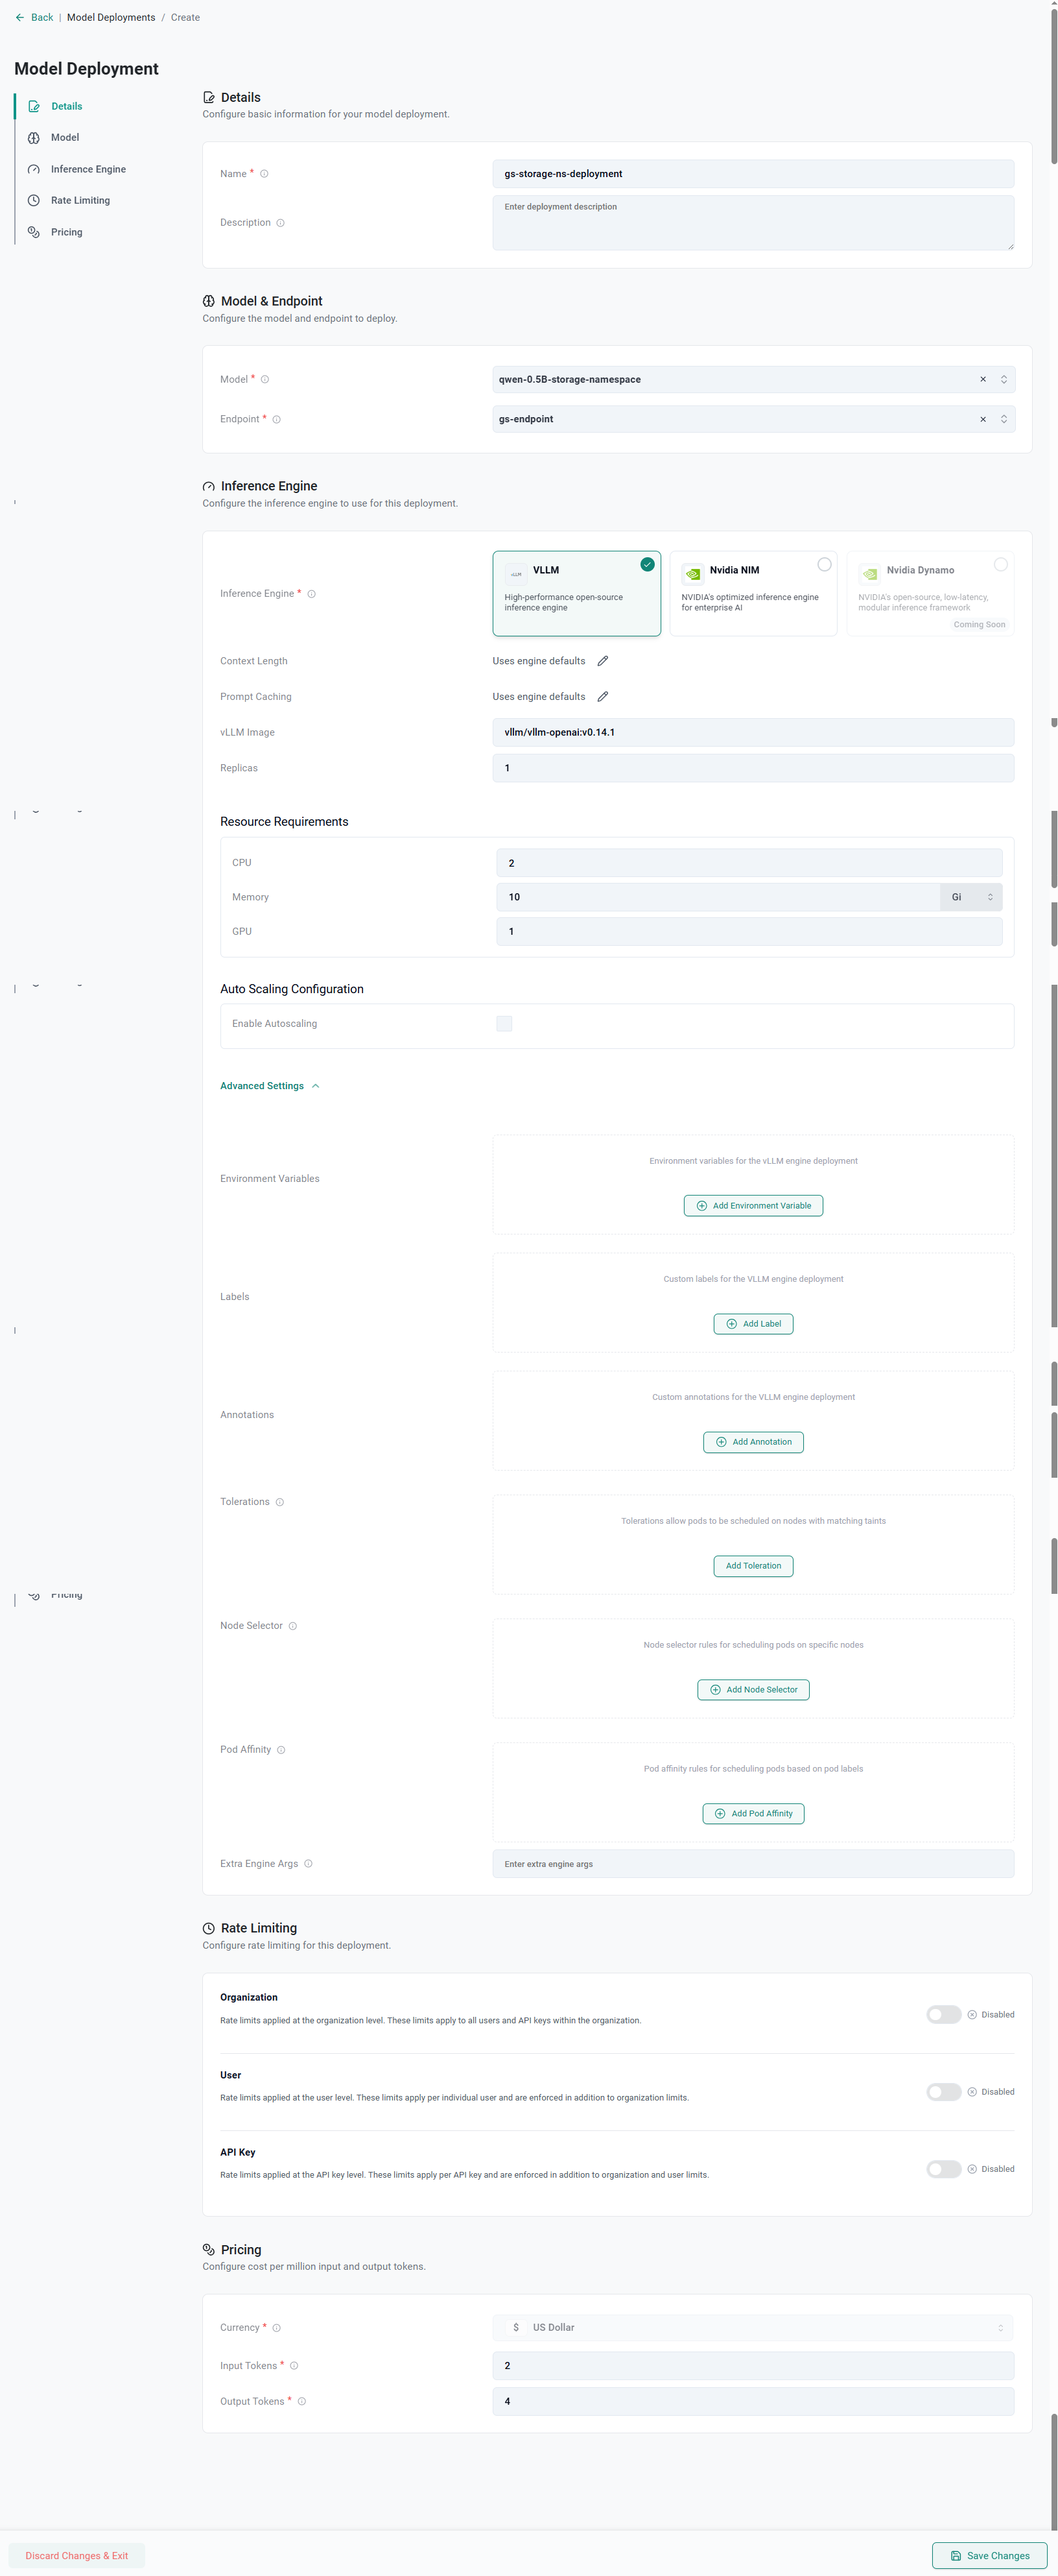Open the US Dollar currency dropdown
This screenshot has height=2576, width=1058.
click(753, 2328)
